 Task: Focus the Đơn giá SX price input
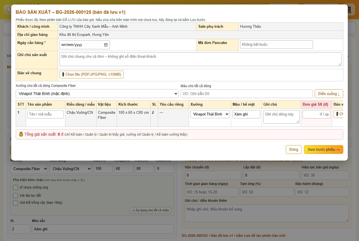(316, 114)
